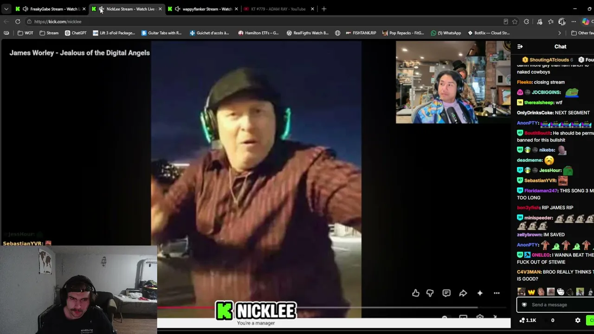Open a new browser tab

click(324, 9)
